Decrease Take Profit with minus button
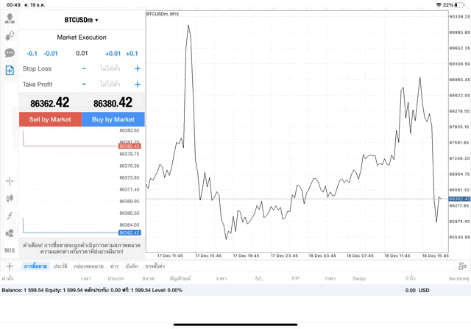Viewport: 471px width, 329px height. tap(84, 84)
